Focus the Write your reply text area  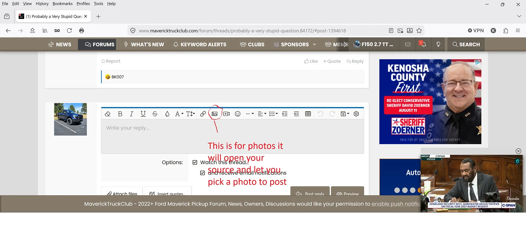point(233,136)
